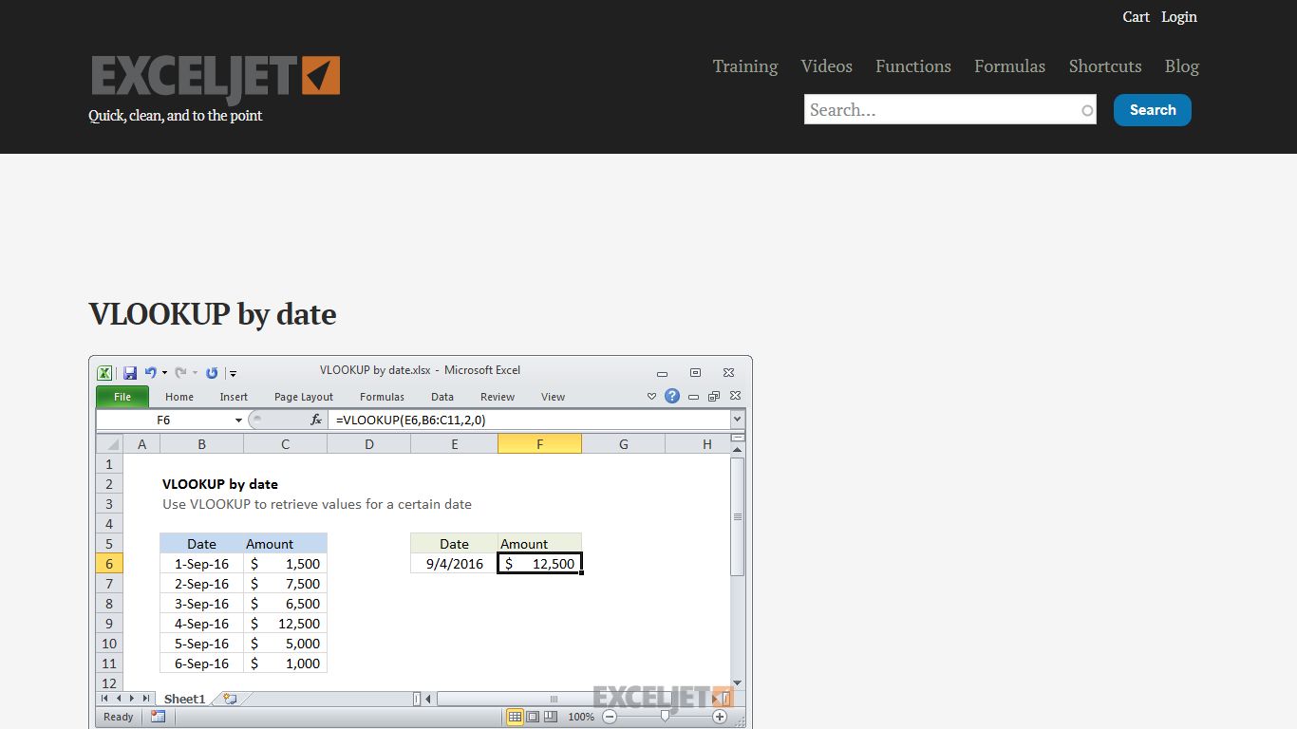Click the insert new worksheet icon beside Sheet1
This screenshot has height=729, width=1297.
229,699
